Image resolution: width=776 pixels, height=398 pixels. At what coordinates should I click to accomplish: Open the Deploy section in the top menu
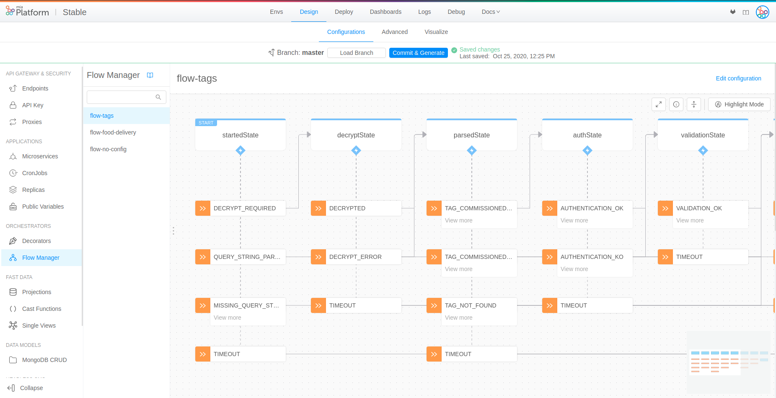(x=344, y=12)
